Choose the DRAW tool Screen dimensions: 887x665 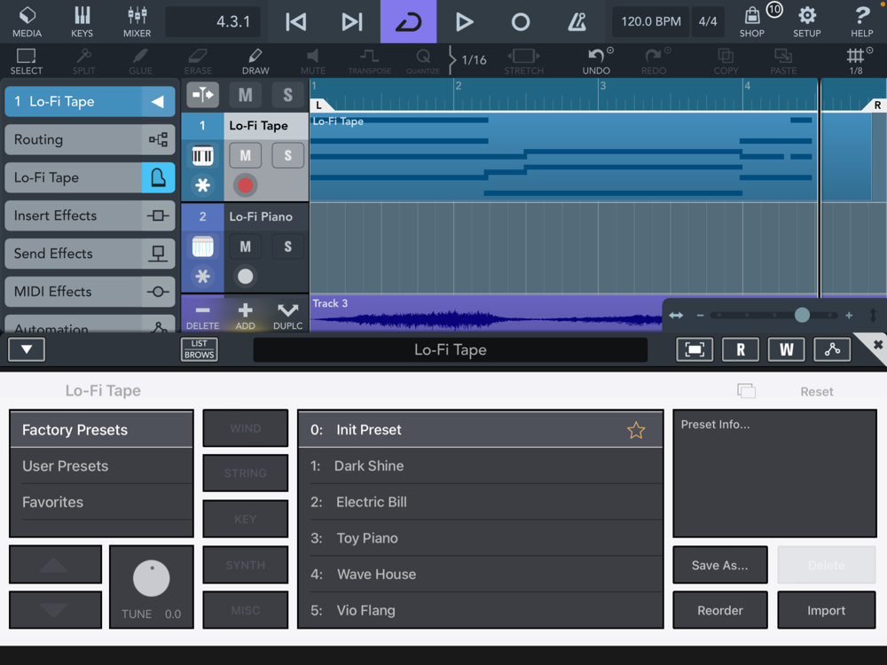click(255, 61)
